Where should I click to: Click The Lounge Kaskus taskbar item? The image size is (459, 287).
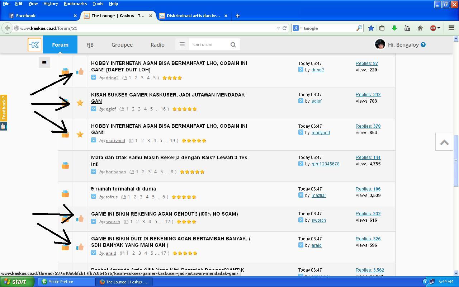click(124, 282)
